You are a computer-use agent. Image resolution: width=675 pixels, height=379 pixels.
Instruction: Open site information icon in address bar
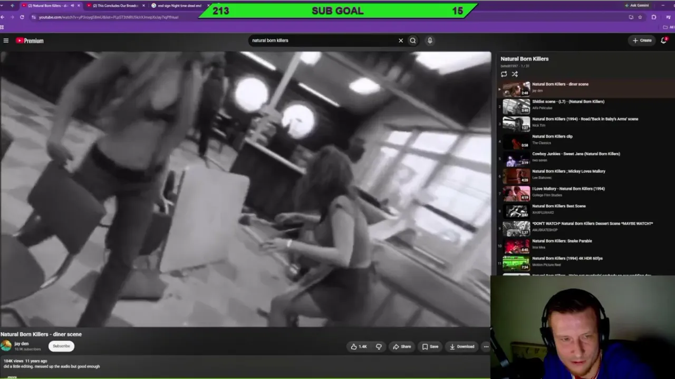pyautogui.click(x=34, y=17)
